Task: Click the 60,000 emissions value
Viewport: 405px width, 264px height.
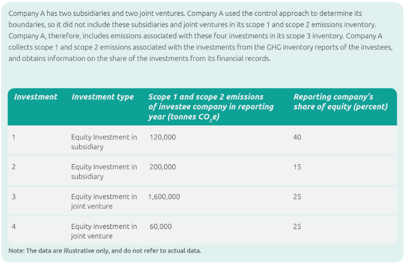Action: click(160, 226)
